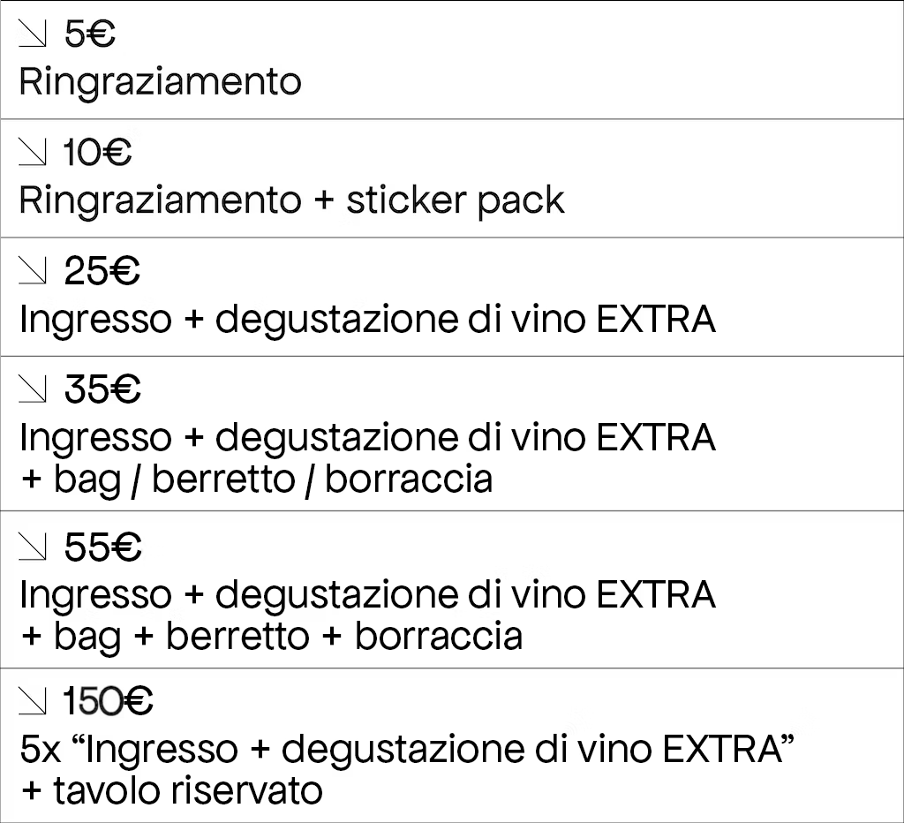Click the arrow icon beside 150€

pyautogui.click(x=33, y=701)
